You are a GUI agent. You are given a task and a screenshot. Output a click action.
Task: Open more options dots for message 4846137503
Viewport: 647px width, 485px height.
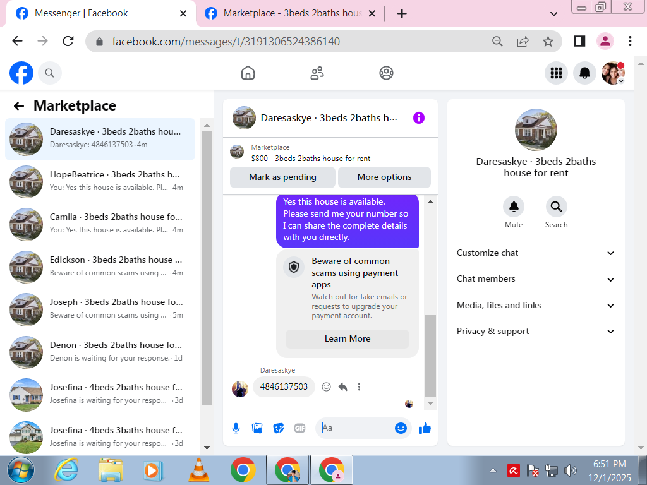tap(359, 387)
